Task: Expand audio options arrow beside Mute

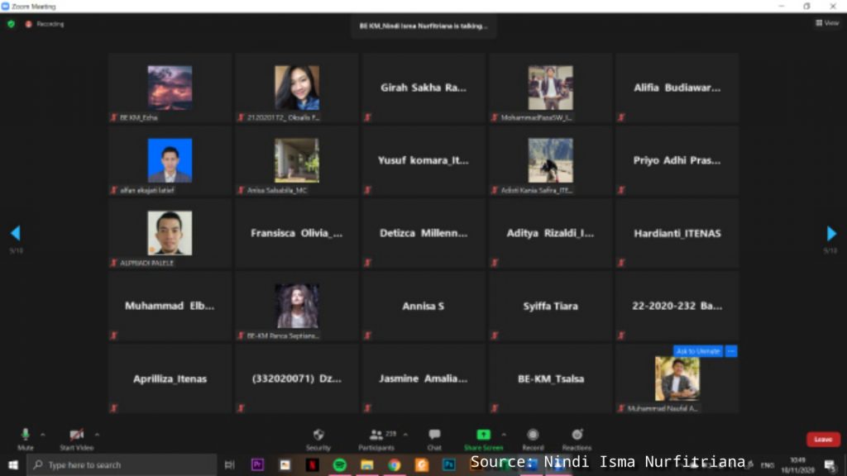Action: tap(43, 434)
